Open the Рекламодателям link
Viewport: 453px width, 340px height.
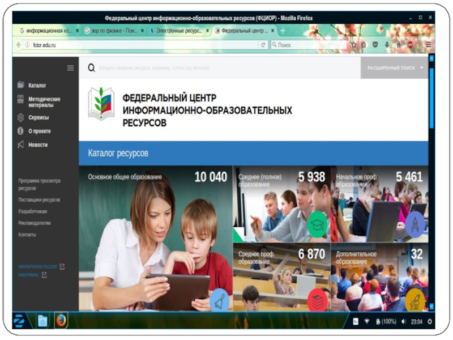click(x=35, y=223)
